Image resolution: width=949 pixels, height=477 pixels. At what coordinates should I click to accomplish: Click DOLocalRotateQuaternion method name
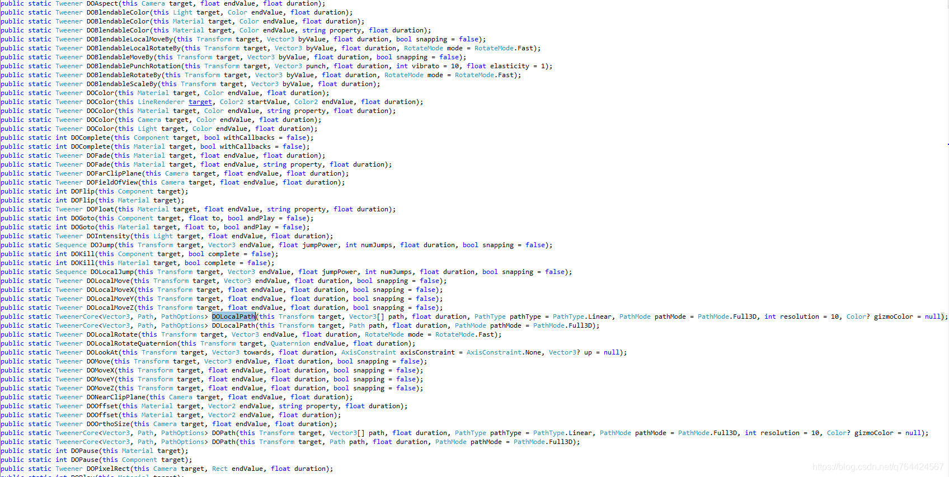click(x=131, y=343)
